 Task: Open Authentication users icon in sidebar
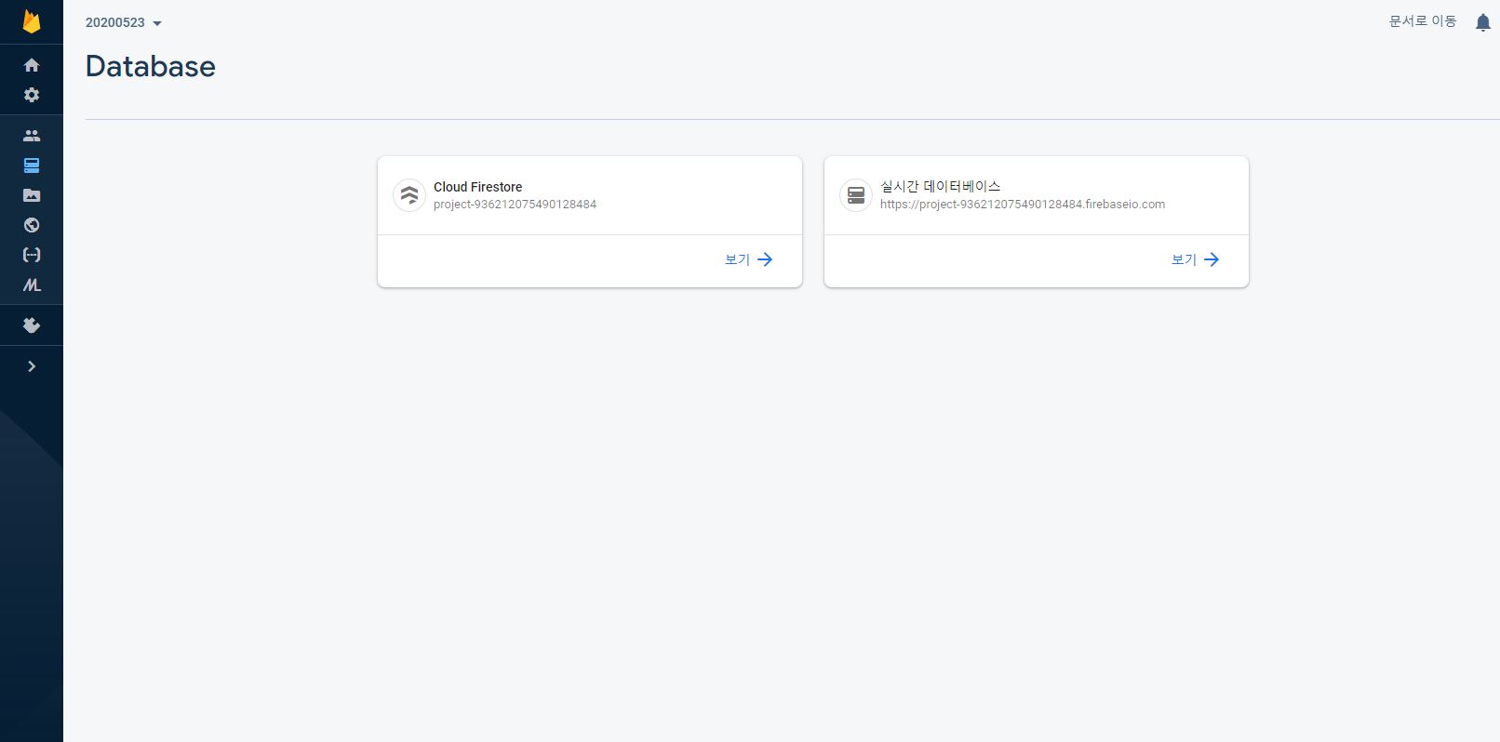32,136
